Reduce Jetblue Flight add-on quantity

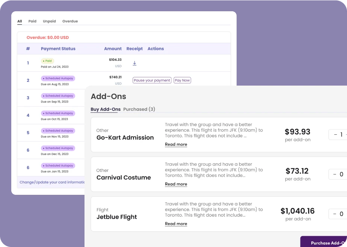pyautogui.click(x=335, y=214)
